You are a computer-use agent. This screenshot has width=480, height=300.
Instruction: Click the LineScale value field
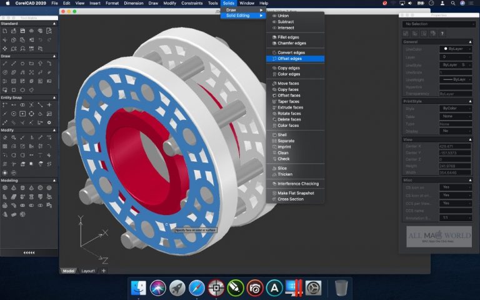[x=456, y=72]
